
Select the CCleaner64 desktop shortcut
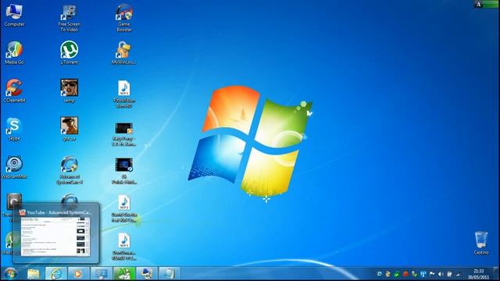[x=14, y=91]
